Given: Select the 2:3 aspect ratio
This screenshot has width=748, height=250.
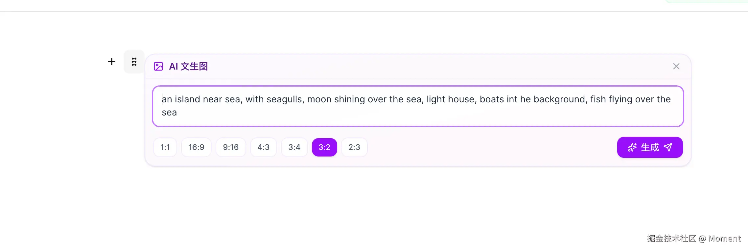Looking at the screenshot, I should coord(354,147).
